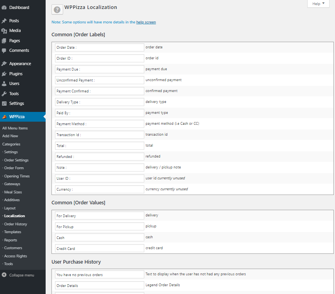
Task: Go to Opening Times submenu page
Action: [17, 176]
